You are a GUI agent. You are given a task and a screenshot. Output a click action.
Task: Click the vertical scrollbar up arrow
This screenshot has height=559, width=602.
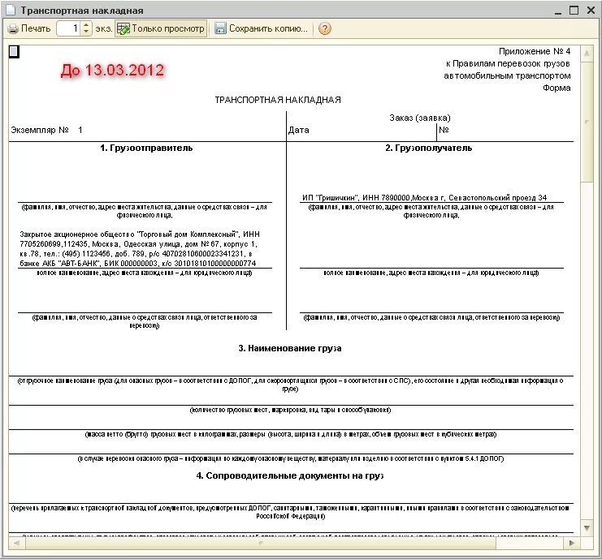(x=587, y=54)
